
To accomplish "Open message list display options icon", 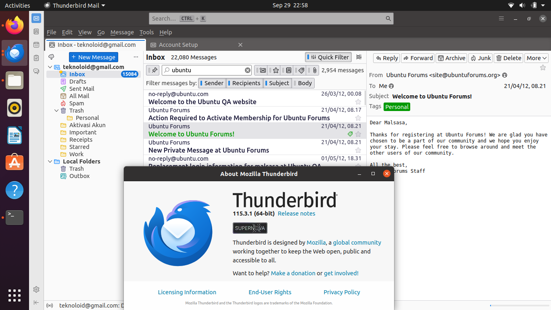I will pos(359,57).
